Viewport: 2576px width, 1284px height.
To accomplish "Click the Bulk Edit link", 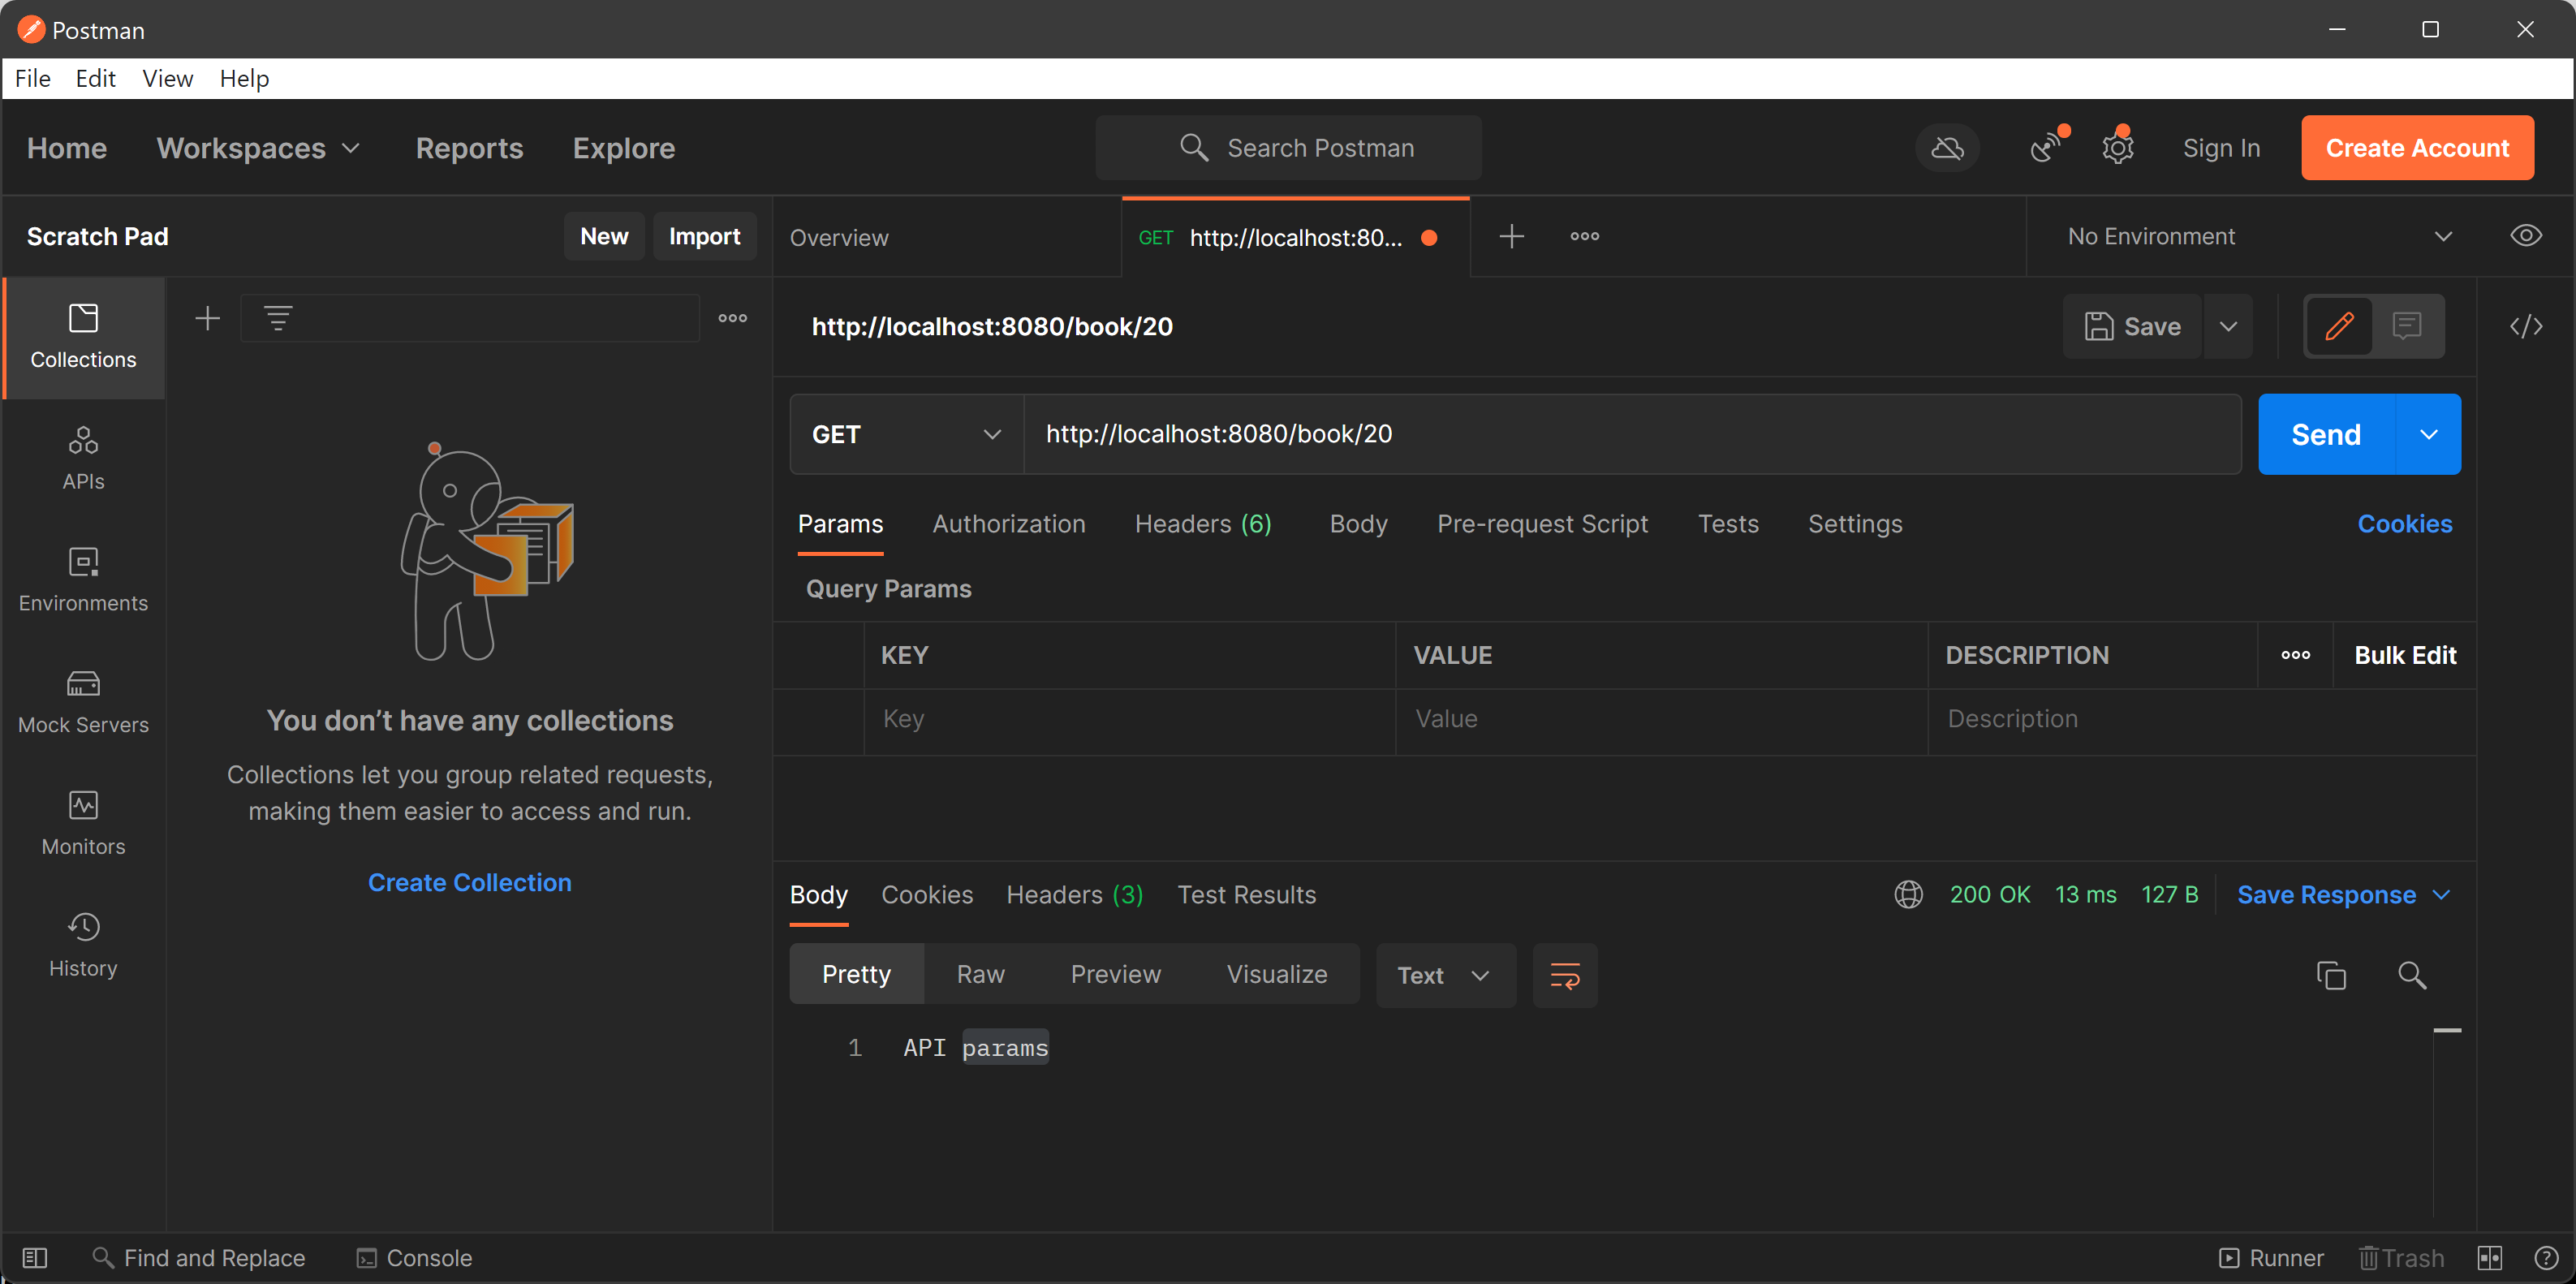I will pos(2404,655).
